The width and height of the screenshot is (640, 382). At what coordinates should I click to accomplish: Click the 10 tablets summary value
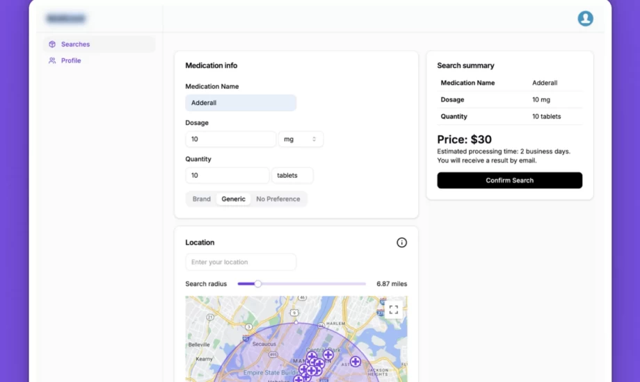tap(546, 116)
